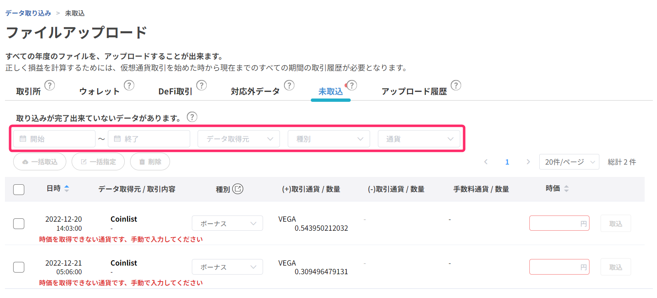Click 取込 button in 2022-12-20 row
Viewport: 657px width, 298px height.
click(x=615, y=223)
